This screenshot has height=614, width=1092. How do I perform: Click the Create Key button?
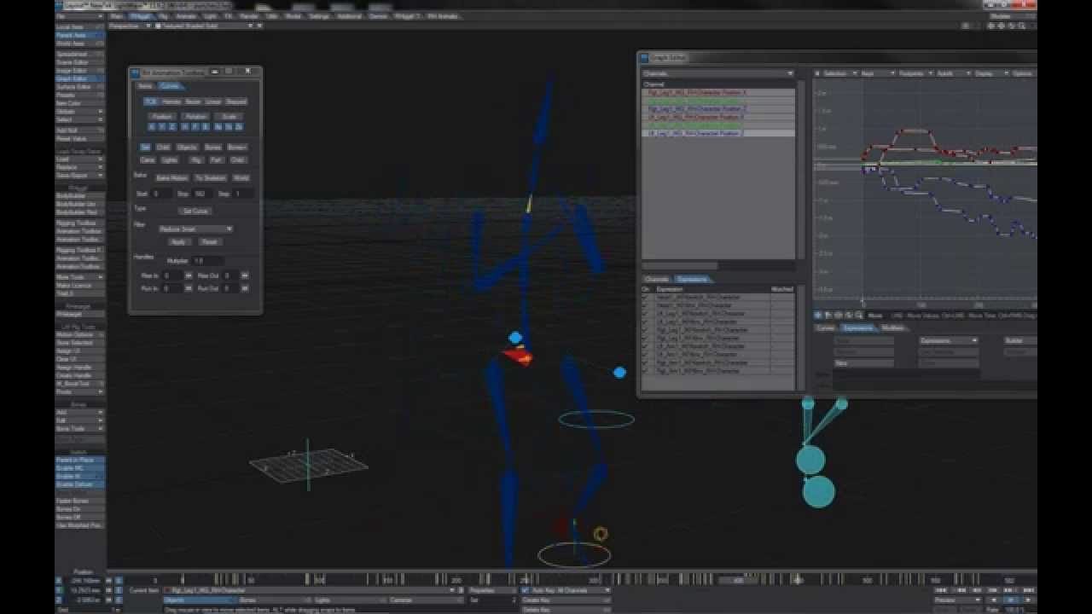click(x=564, y=600)
